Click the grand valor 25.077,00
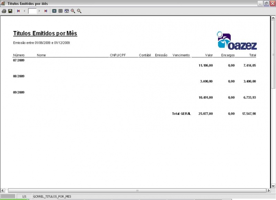Screen dimensions: 276x200 206,114
